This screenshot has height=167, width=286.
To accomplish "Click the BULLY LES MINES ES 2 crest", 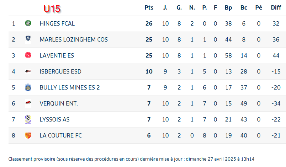I will pos(28,87).
